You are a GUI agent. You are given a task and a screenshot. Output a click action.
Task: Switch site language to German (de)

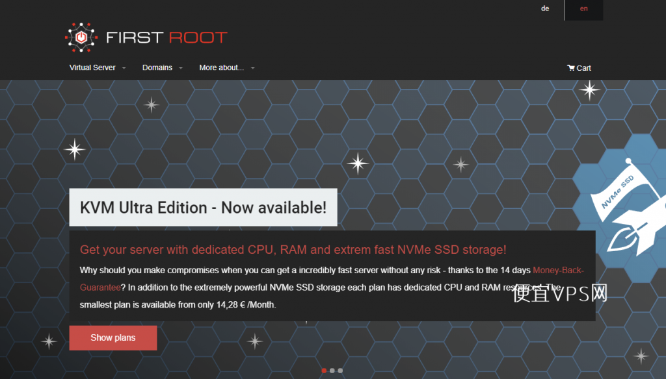pos(545,8)
